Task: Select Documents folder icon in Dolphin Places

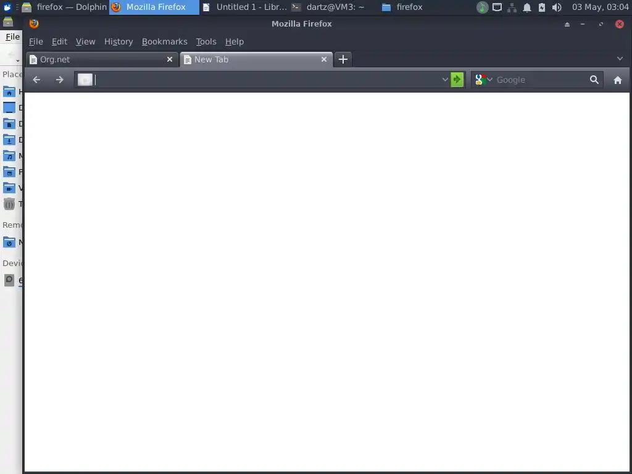Action: pos(9,123)
